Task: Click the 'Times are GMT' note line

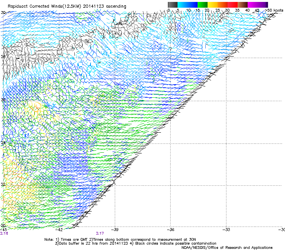Action: pyautogui.click(x=120, y=240)
